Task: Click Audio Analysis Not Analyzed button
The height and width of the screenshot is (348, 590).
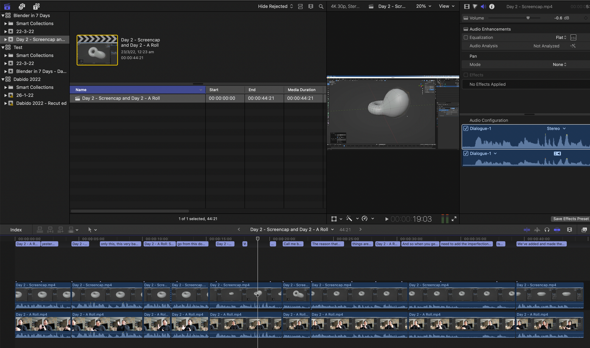Action: click(547, 46)
